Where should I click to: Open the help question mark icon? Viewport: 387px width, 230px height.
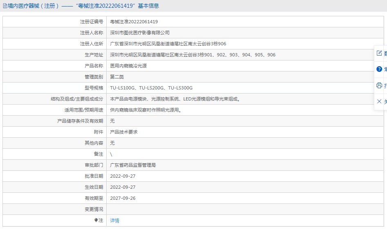(379, 69)
